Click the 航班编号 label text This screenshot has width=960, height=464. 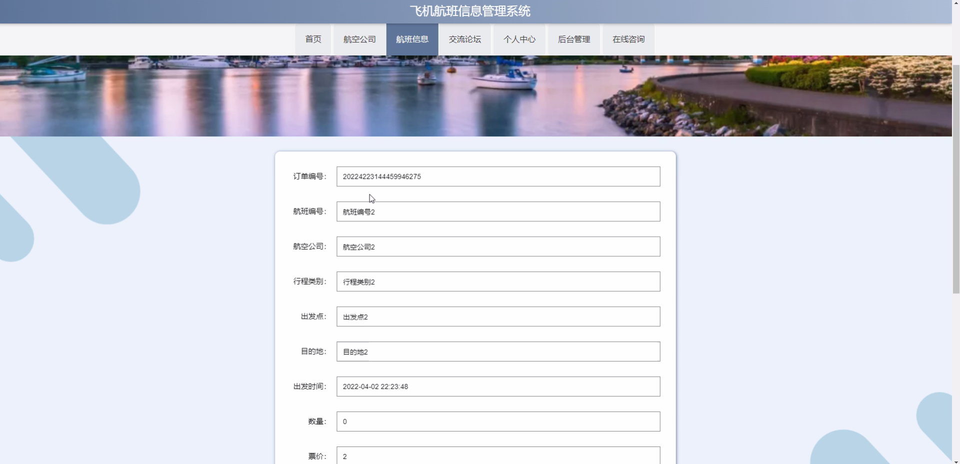tap(309, 211)
